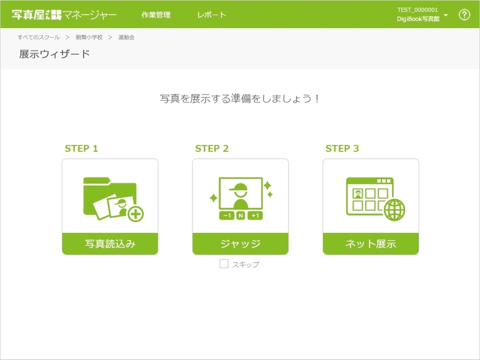
Task: Click the -1 badge in Judge icon
Action: [x=226, y=216]
